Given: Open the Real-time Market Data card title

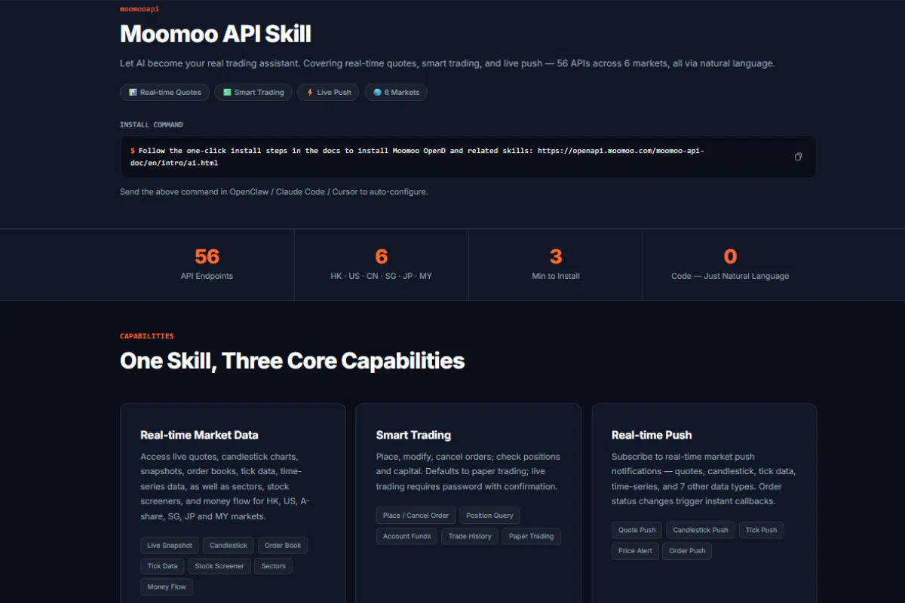Looking at the screenshot, I should 199,435.
